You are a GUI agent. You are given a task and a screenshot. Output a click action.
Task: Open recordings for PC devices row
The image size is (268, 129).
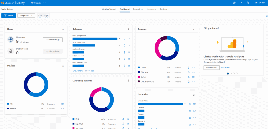coord(62,104)
